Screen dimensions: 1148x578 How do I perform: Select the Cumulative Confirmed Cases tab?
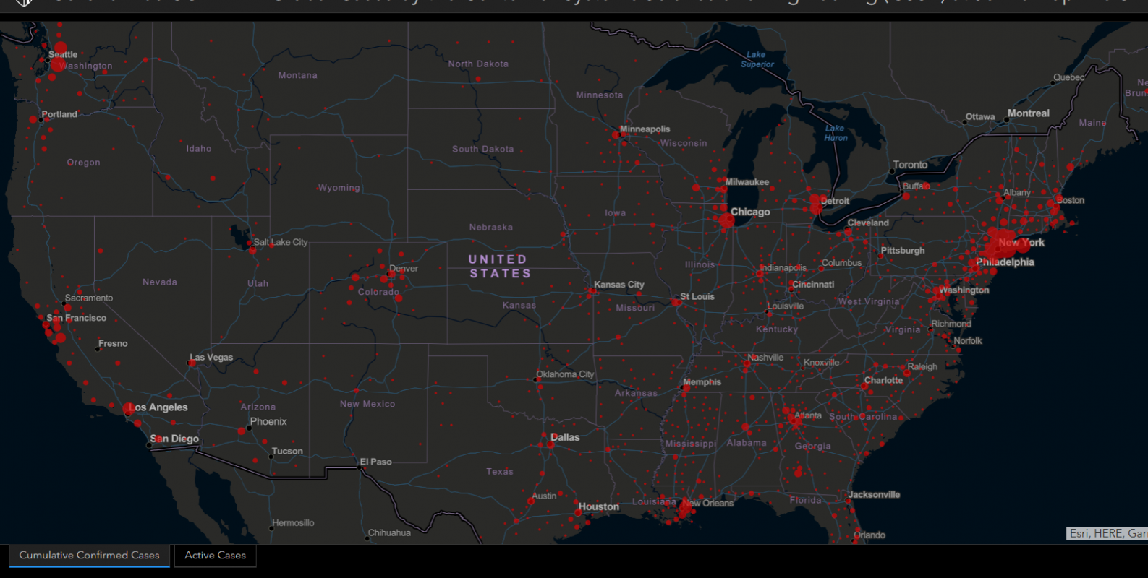89,556
